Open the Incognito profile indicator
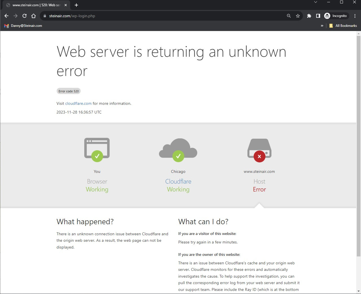 [336, 16]
